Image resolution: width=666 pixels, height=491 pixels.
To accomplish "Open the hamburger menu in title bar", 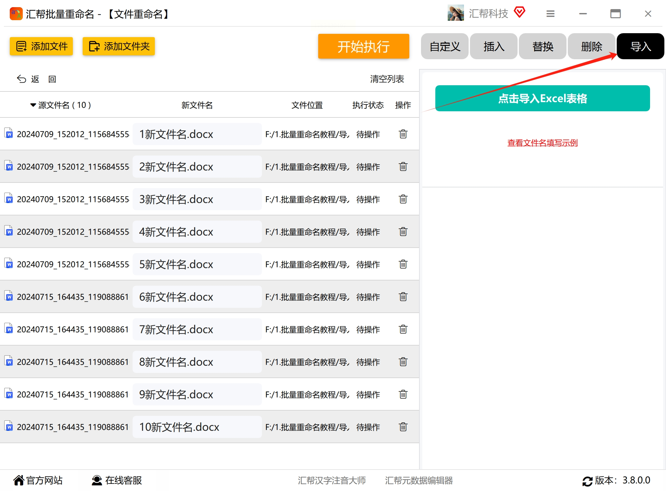I will click(x=550, y=14).
